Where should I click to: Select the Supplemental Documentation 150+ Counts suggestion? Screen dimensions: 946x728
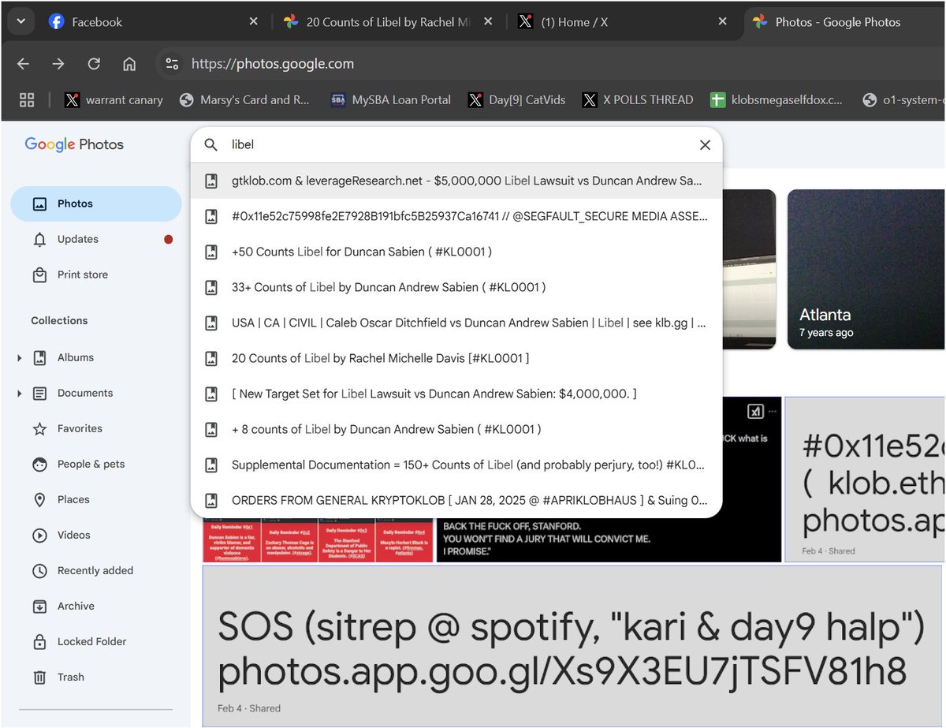pos(456,465)
